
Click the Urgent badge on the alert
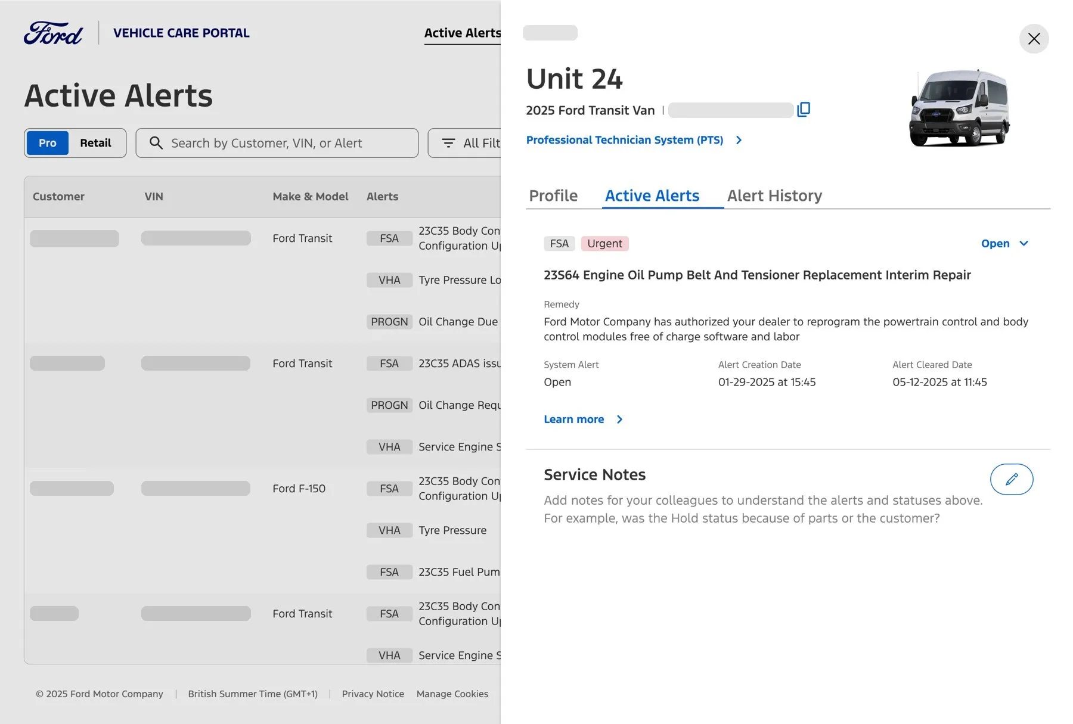click(604, 244)
